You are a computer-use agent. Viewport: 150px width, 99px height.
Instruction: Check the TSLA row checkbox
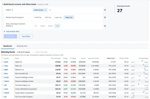3,66
